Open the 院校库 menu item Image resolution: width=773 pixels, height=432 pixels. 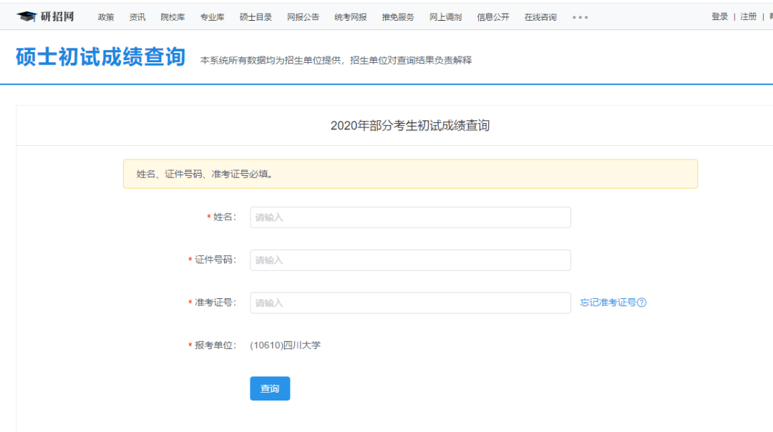(x=172, y=17)
